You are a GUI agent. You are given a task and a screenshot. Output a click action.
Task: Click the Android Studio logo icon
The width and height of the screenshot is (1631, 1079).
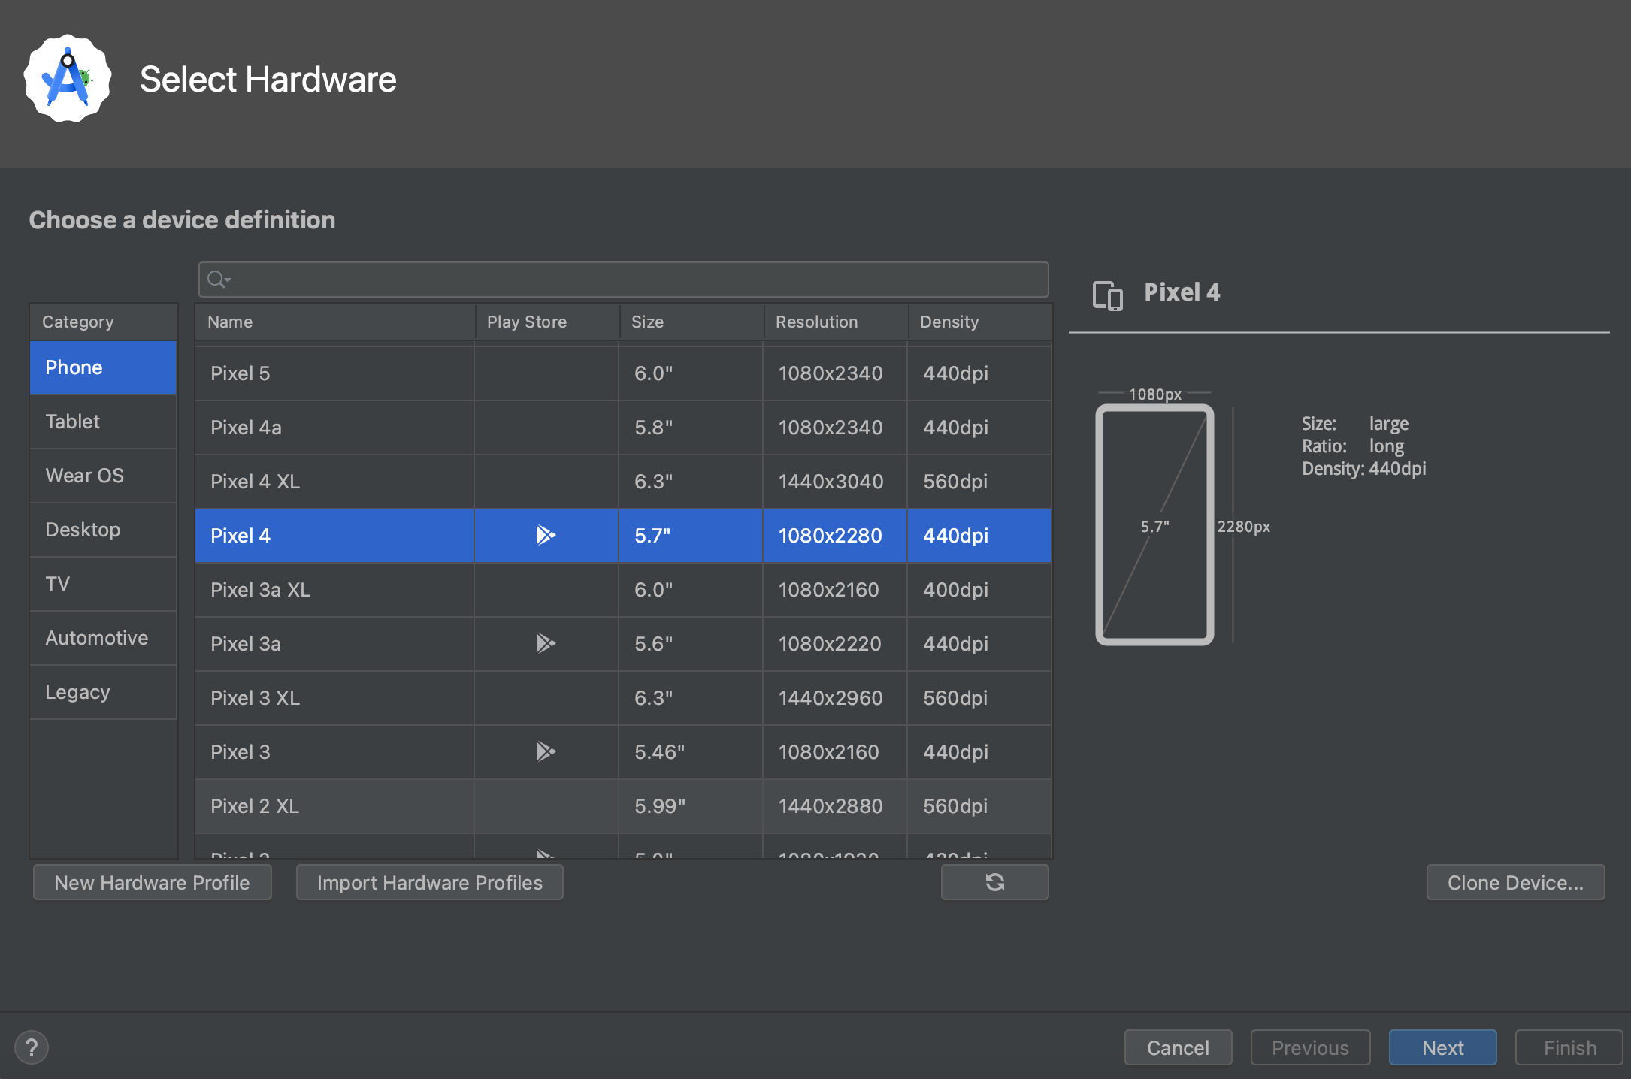[68, 79]
